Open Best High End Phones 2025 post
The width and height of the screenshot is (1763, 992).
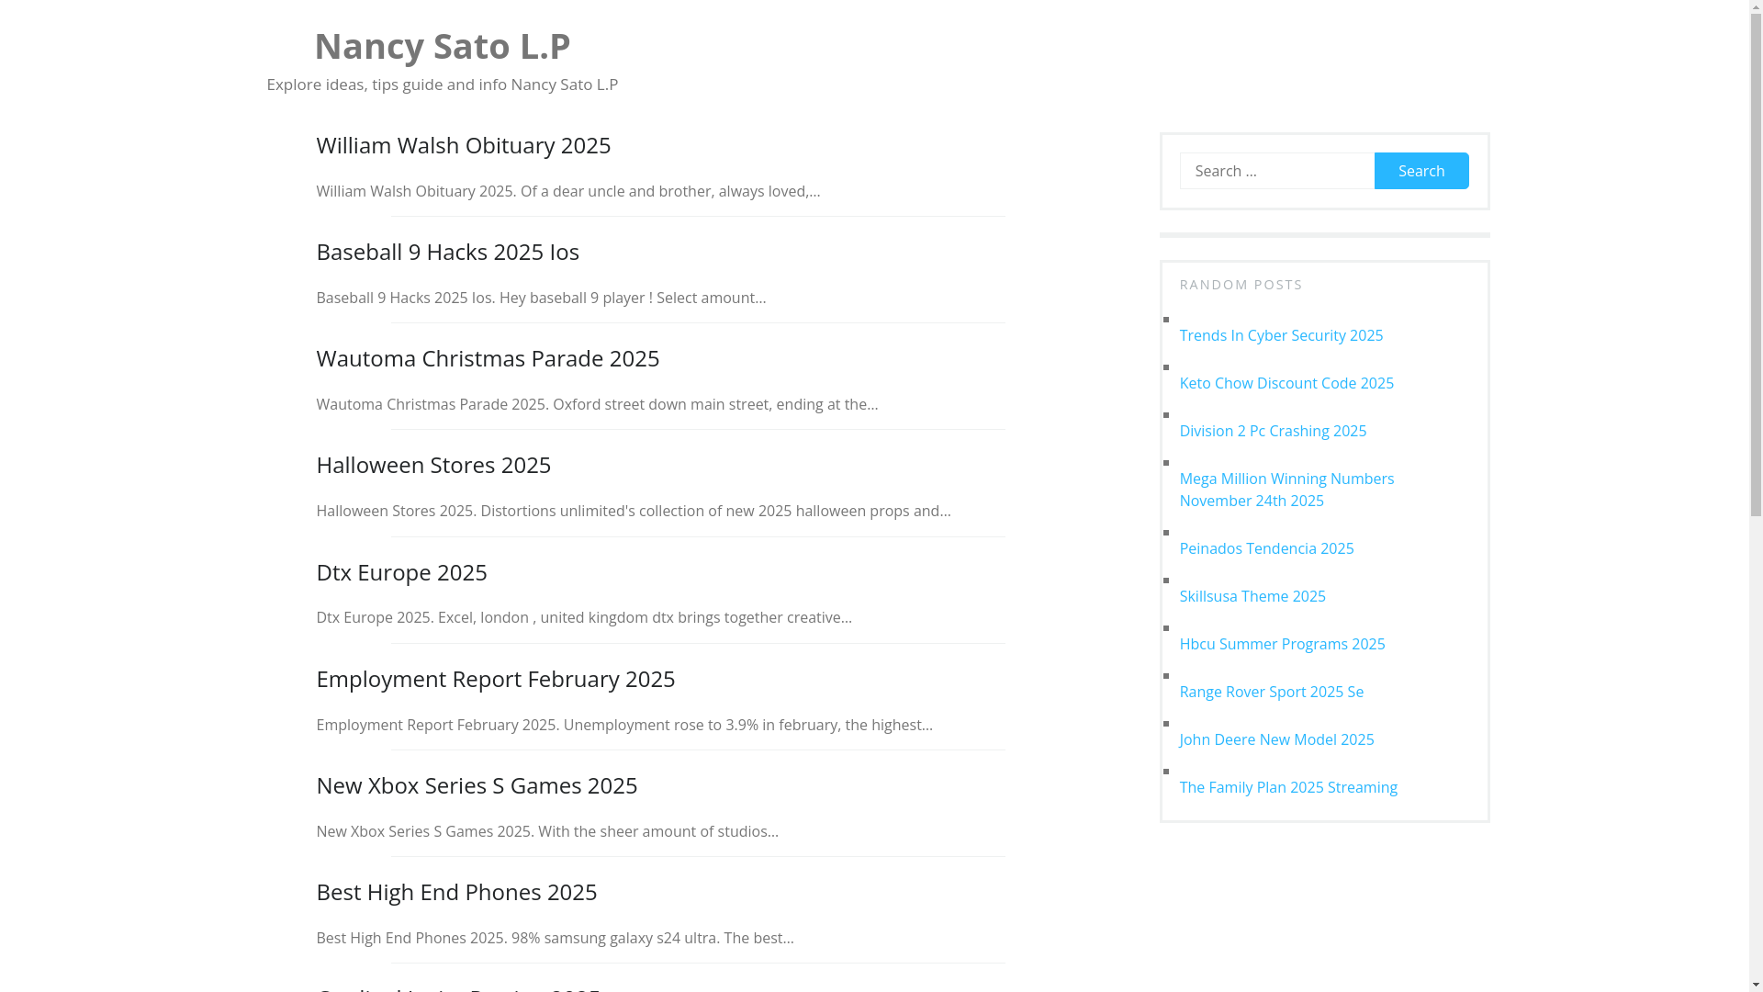[456, 892]
